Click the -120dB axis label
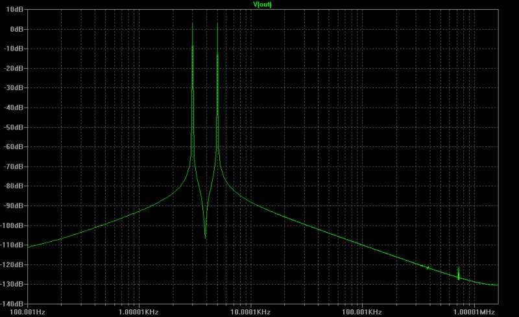This screenshot has width=519, height=317. tap(12, 264)
